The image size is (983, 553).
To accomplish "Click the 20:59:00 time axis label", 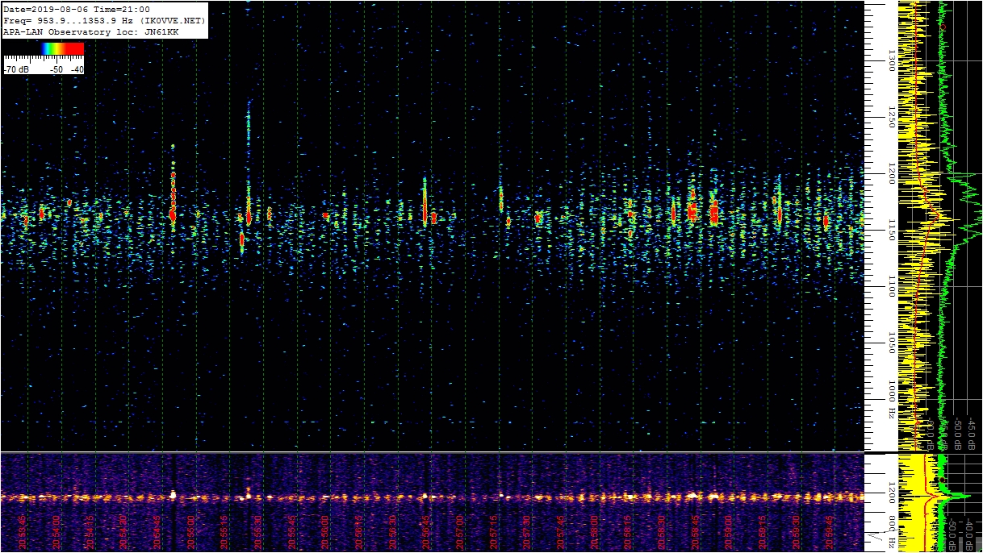I will [729, 530].
